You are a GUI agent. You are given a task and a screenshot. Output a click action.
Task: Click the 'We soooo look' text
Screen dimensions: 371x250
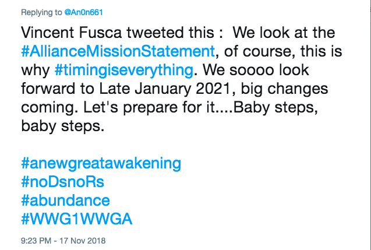(256, 70)
